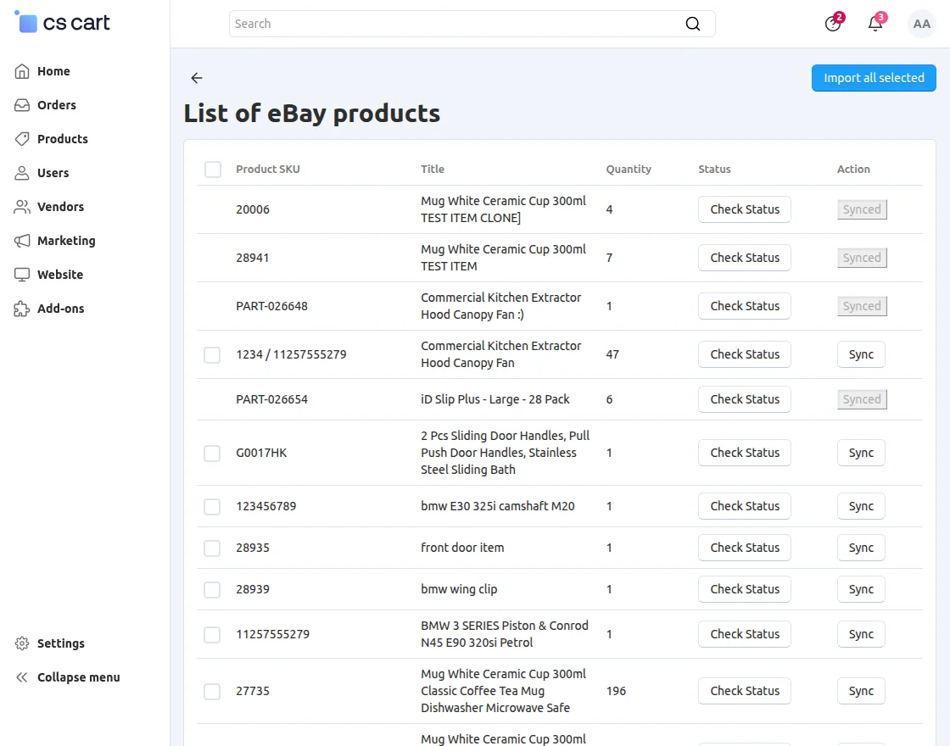The image size is (950, 746).
Task: Select checkbox for SKU 11257555279 piston row
Action: point(212,635)
